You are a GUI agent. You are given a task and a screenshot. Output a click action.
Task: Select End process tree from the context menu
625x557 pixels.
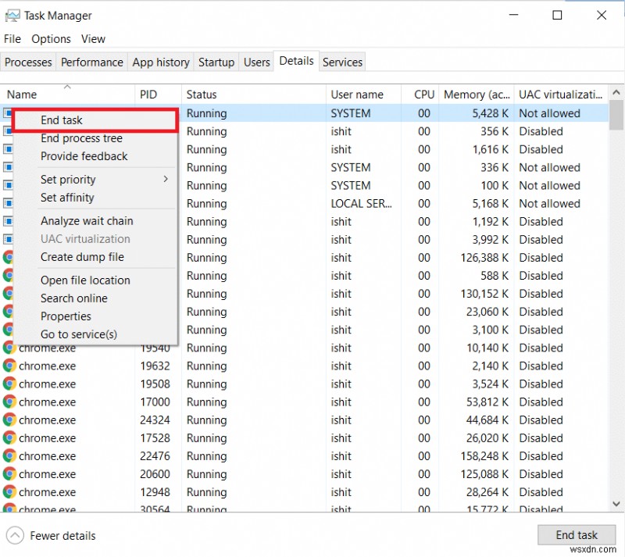pos(80,138)
